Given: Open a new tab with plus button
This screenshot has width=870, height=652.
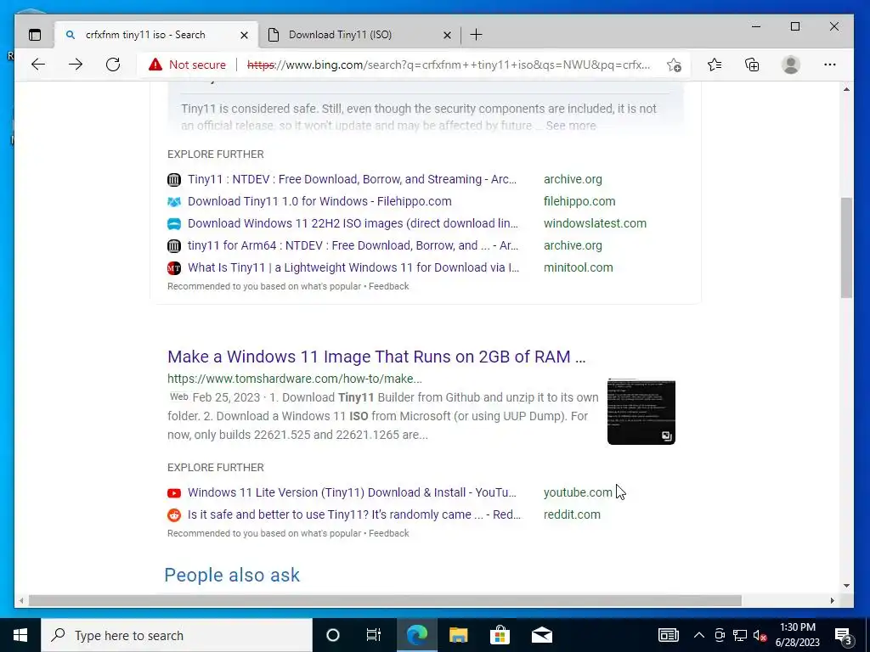Looking at the screenshot, I should click(476, 35).
